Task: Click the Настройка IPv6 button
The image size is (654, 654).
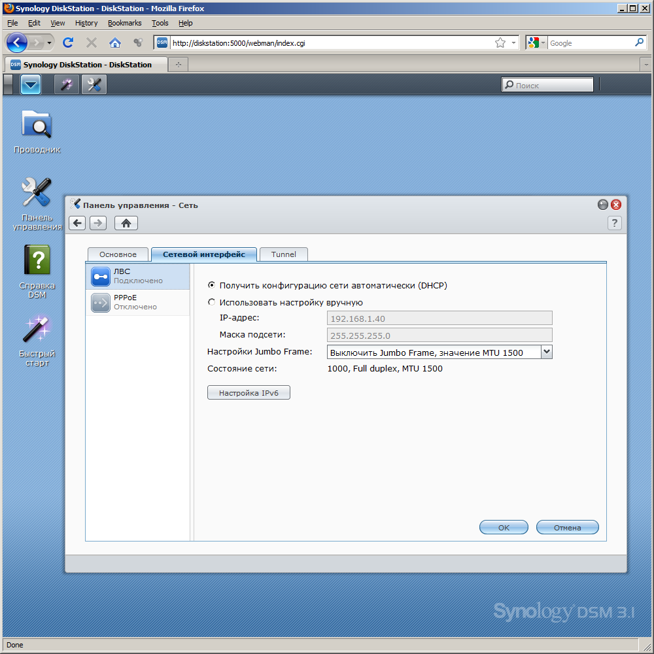Action: (249, 392)
